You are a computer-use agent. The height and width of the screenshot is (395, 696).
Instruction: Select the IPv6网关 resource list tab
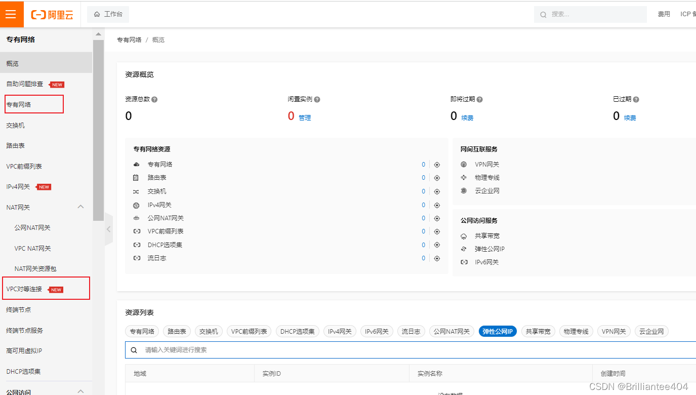tap(377, 332)
